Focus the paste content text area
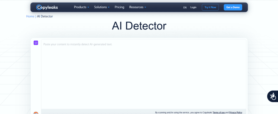278x114 pixels. point(144,74)
